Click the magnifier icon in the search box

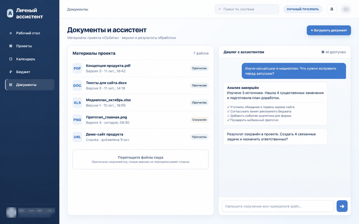coord(220,9)
